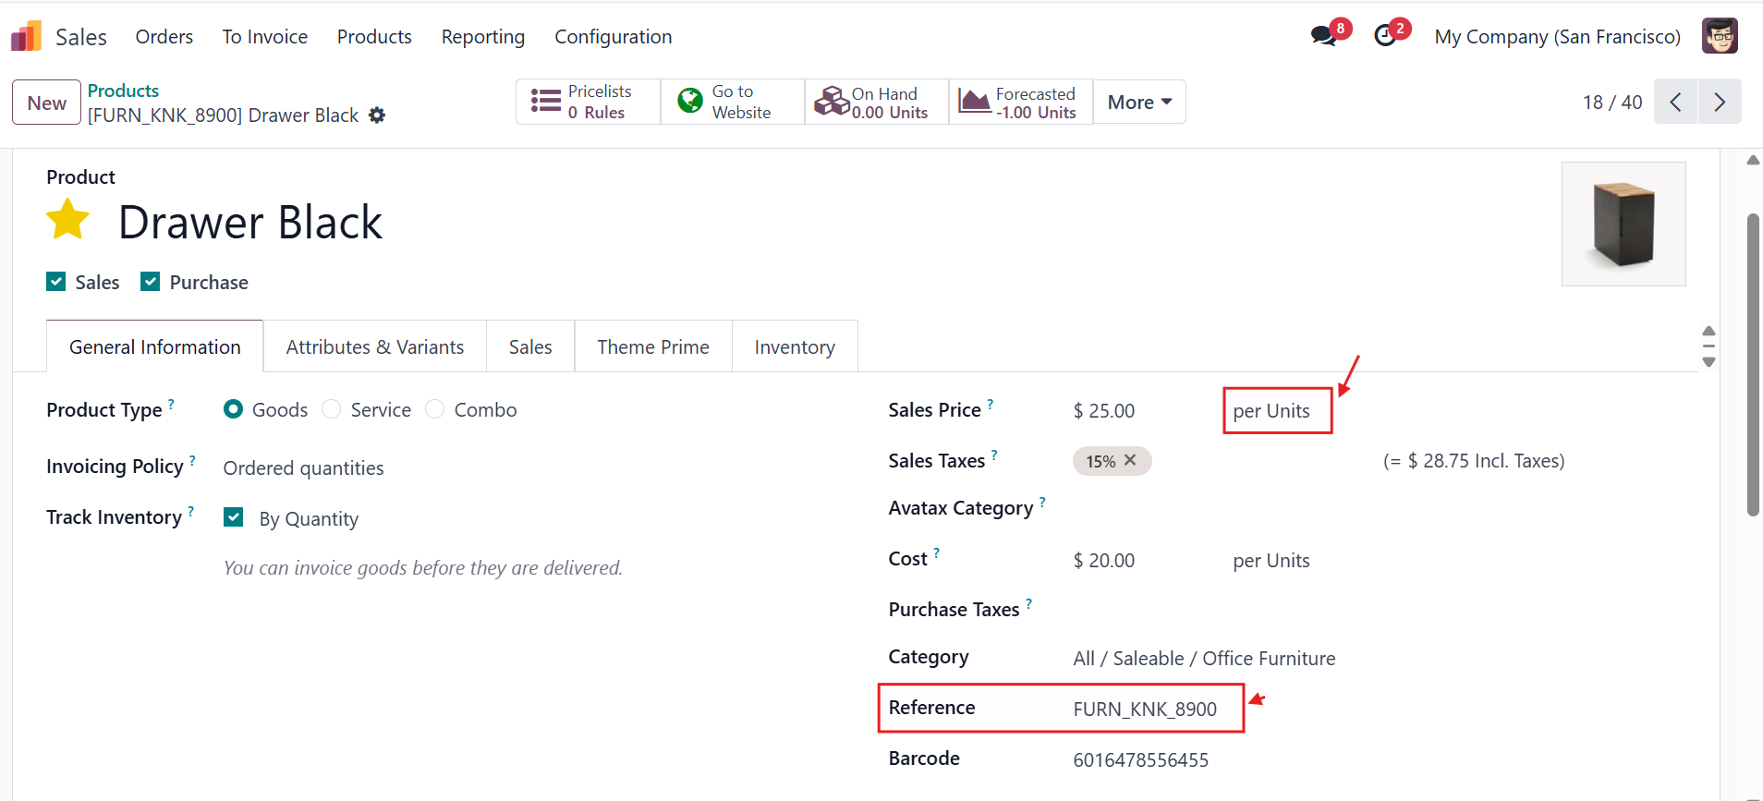This screenshot has width=1763, height=801.
Task: Uncheck the Purchase checkbox
Action: click(x=151, y=282)
